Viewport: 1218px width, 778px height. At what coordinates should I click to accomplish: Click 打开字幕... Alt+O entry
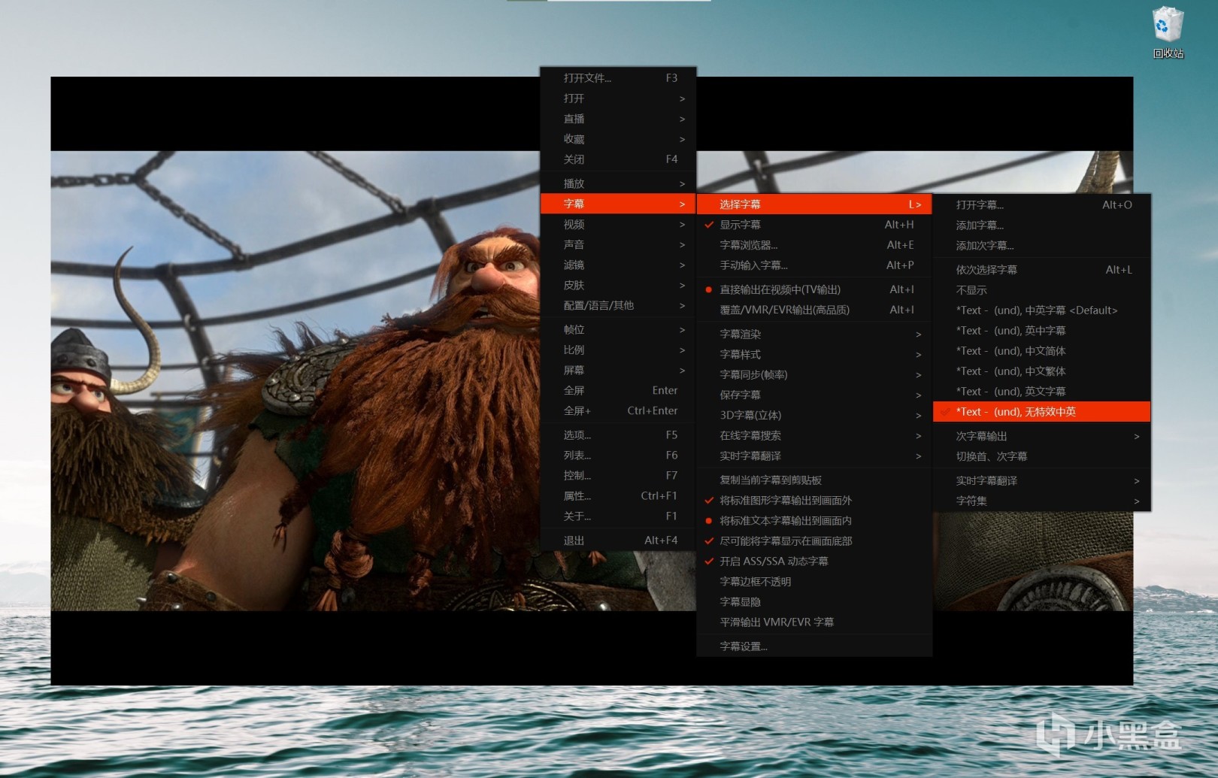[x=1042, y=204]
